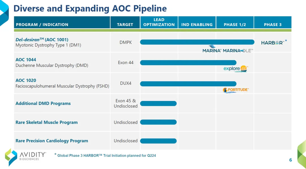
Task: Open the Rare Precision Cardiology Program row
Action: point(52,141)
